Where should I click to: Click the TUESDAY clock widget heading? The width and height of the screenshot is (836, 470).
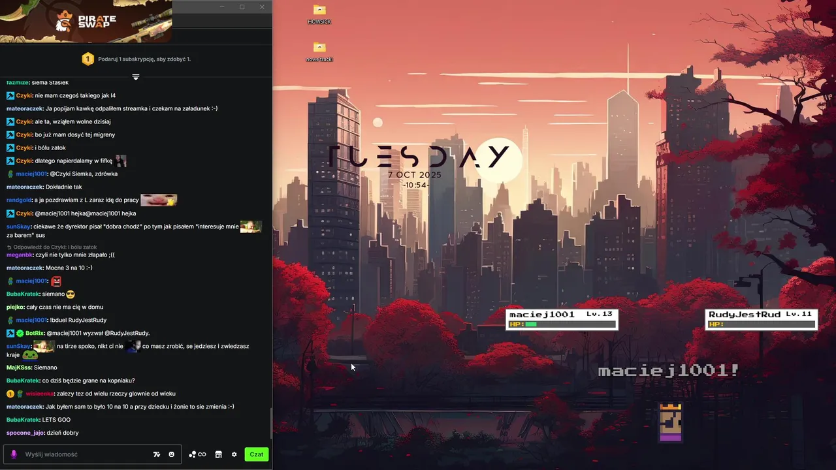418,157
